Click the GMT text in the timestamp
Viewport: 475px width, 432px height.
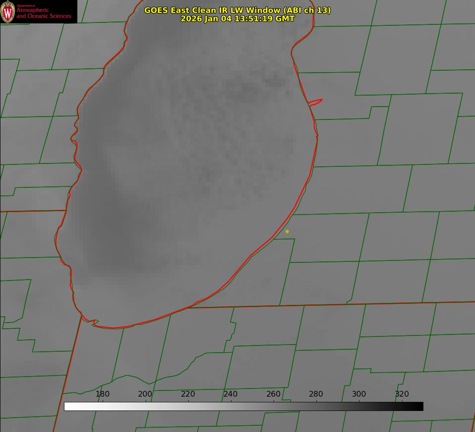(285, 19)
